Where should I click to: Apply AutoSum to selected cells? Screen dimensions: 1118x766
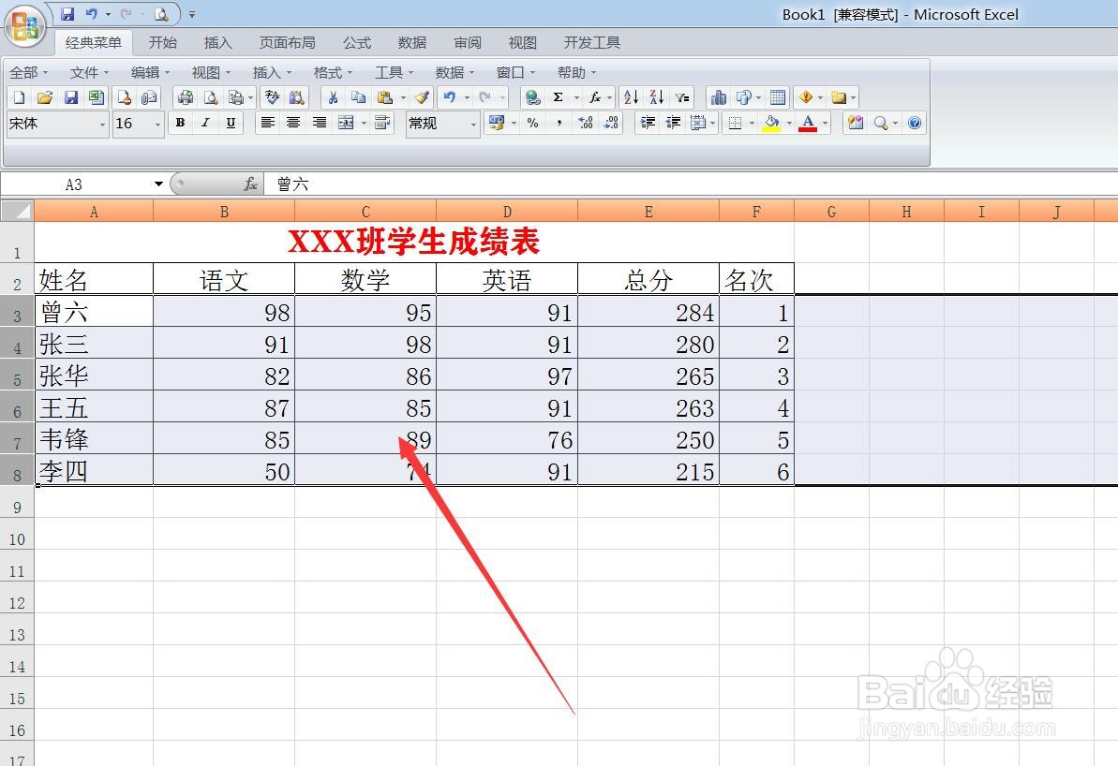[558, 96]
